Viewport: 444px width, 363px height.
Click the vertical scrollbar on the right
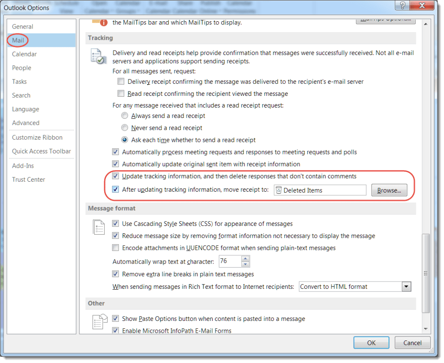425,273
